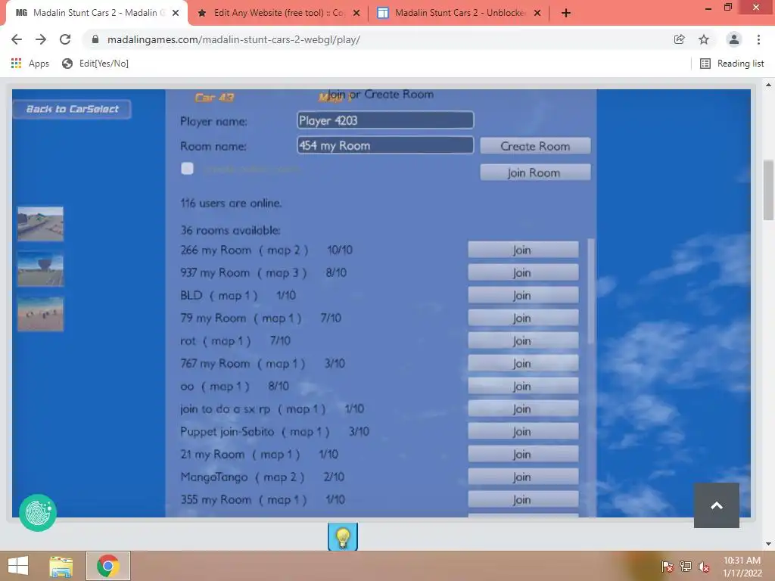The height and width of the screenshot is (581, 775).
Task: Join the 767 my Room
Action: coord(523,364)
